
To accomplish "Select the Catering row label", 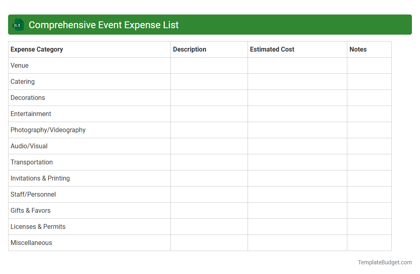I will 22,81.
